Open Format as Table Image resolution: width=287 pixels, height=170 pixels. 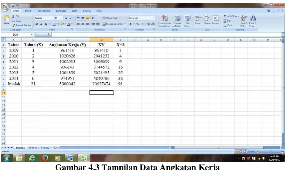[177, 21]
